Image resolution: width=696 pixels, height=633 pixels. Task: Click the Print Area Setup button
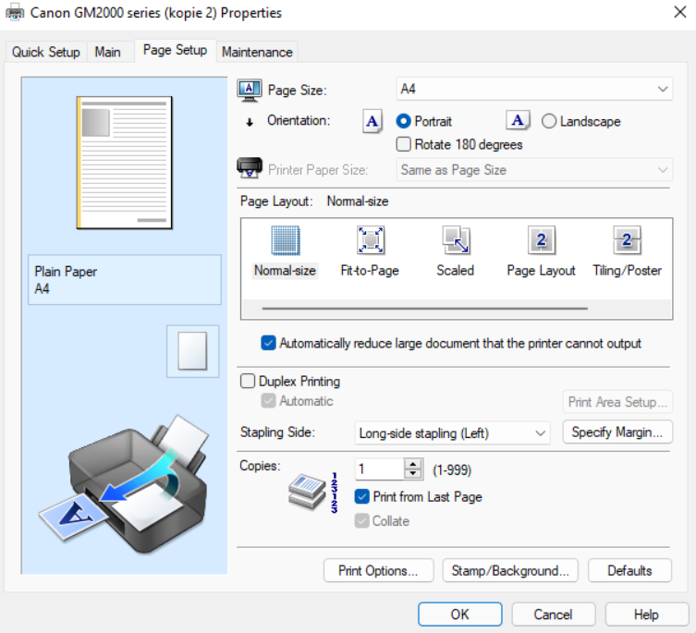(x=617, y=402)
